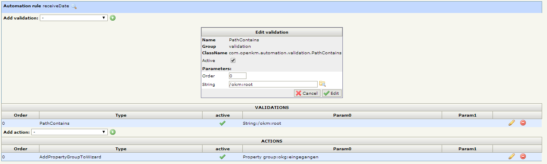
Task: Click the Order input field
Action: click(238, 76)
